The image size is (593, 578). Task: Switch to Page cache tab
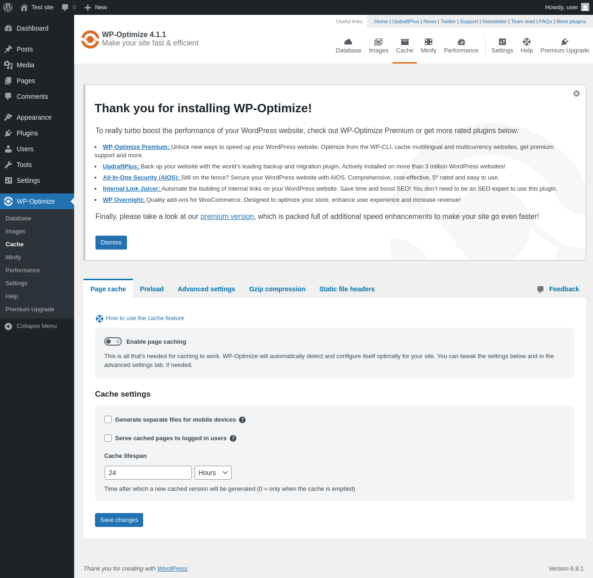108,289
